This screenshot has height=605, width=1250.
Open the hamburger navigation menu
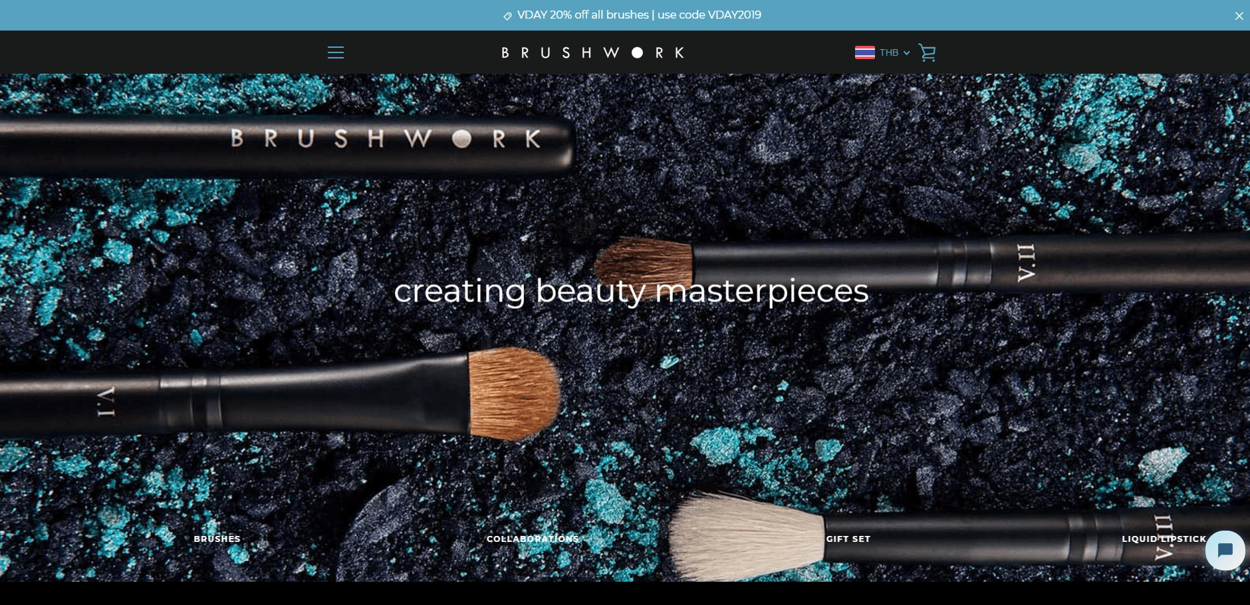[x=336, y=52]
